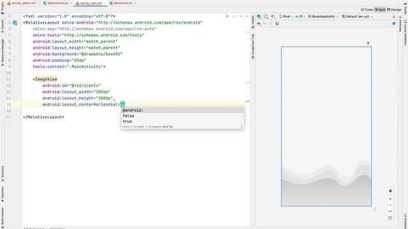408x229 pixels.
Task: Open the Component Tree side panel
Action: click(x=252, y=46)
